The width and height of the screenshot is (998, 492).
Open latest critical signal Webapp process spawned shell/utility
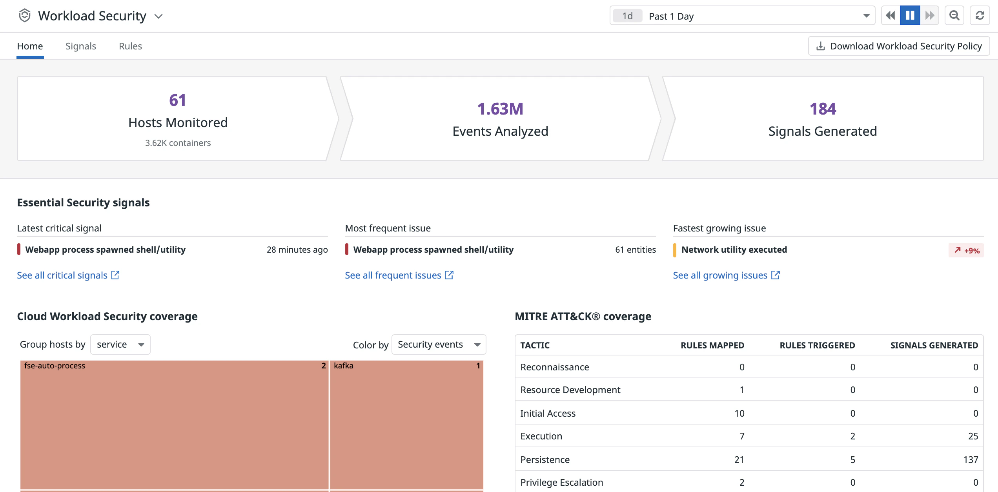click(172, 250)
